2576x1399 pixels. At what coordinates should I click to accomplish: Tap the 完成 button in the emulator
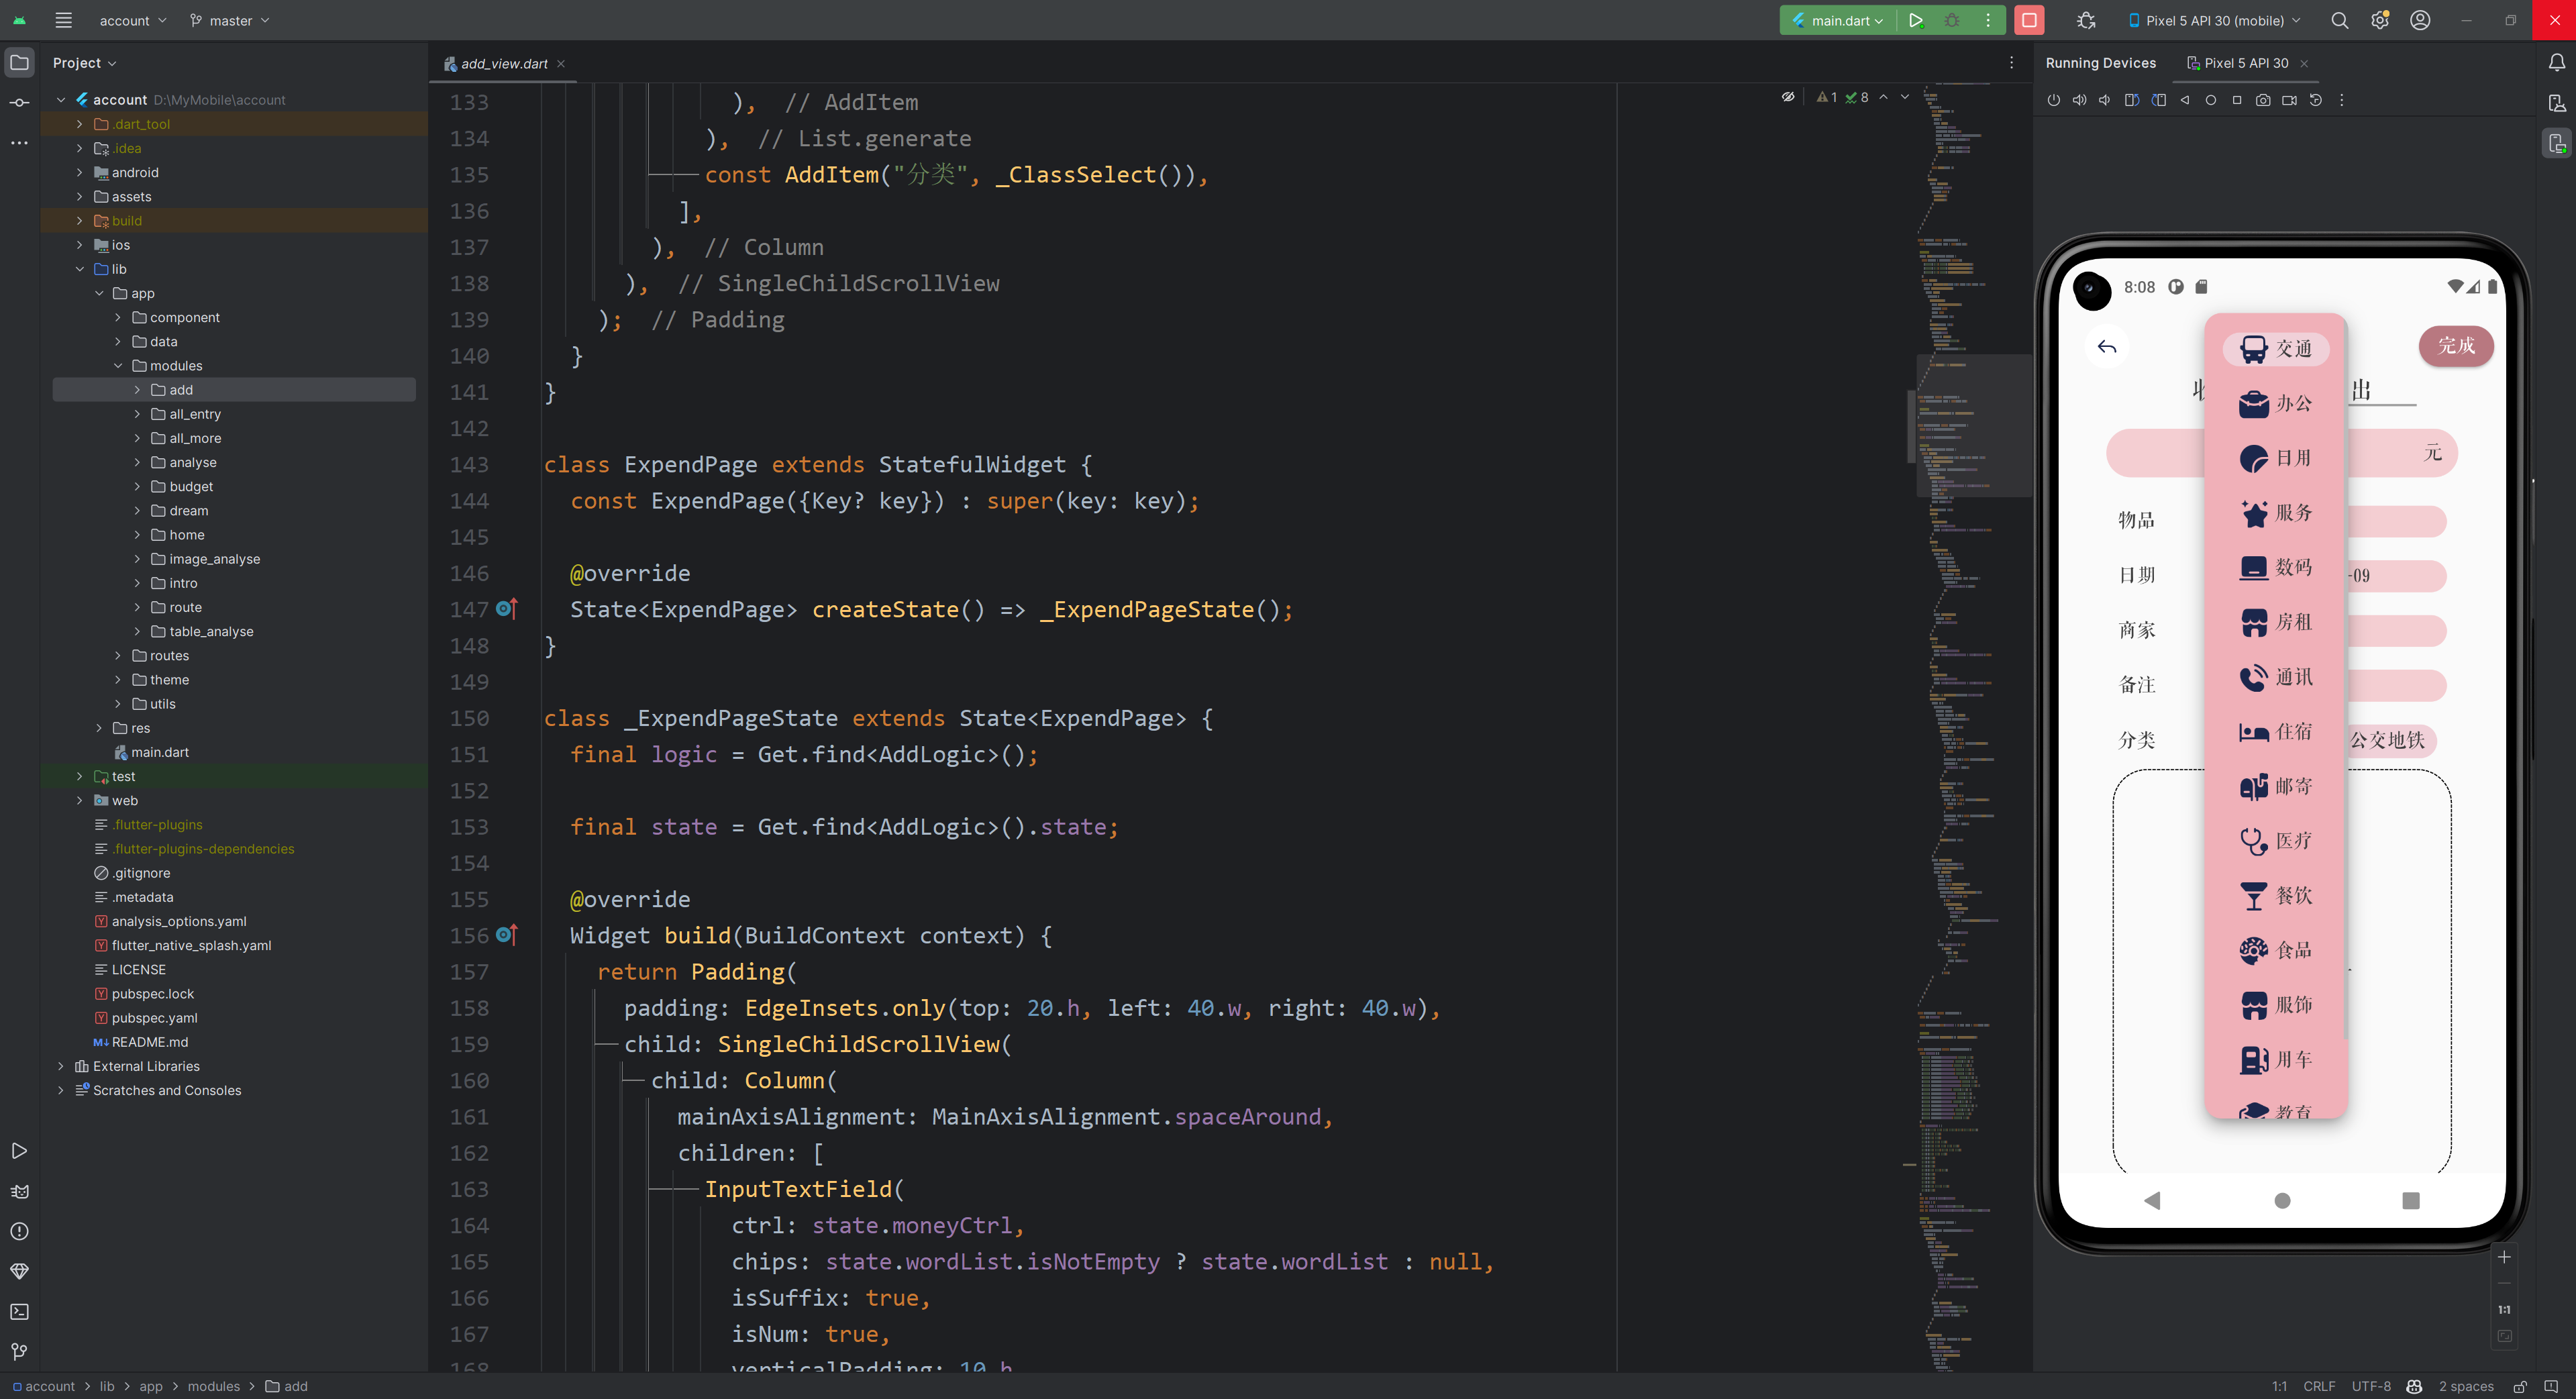2455,346
